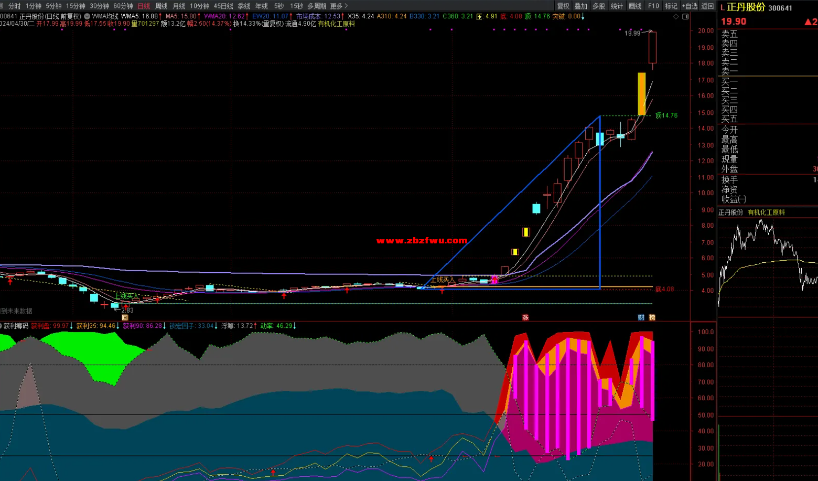Expand the WMA均线 indicator dropdown arrow
This screenshot has width=818, height=481.
(x=87, y=16)
